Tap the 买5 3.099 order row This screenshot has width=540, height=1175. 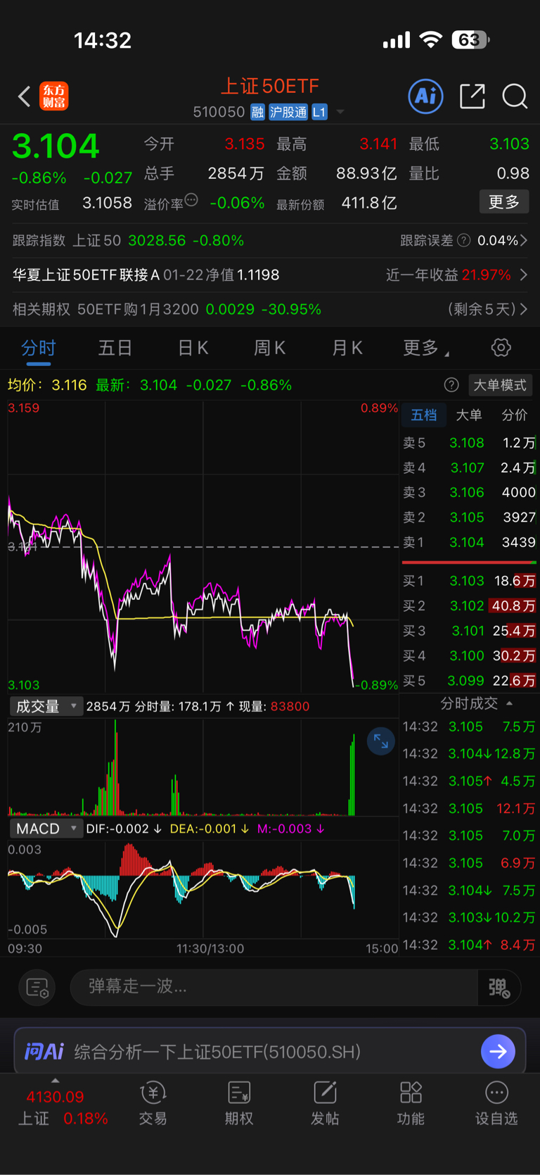coord(469,681)
